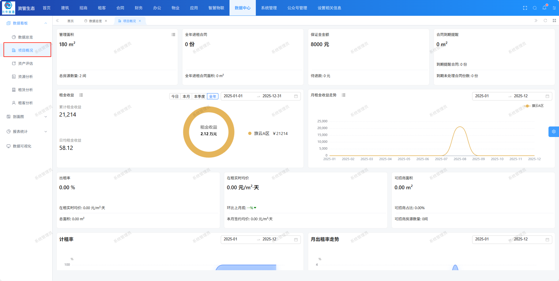Screen dimensions: 559x281
Task: Click the blue floating settings gear
Action: pyautogui.click(x=553, y=132)
